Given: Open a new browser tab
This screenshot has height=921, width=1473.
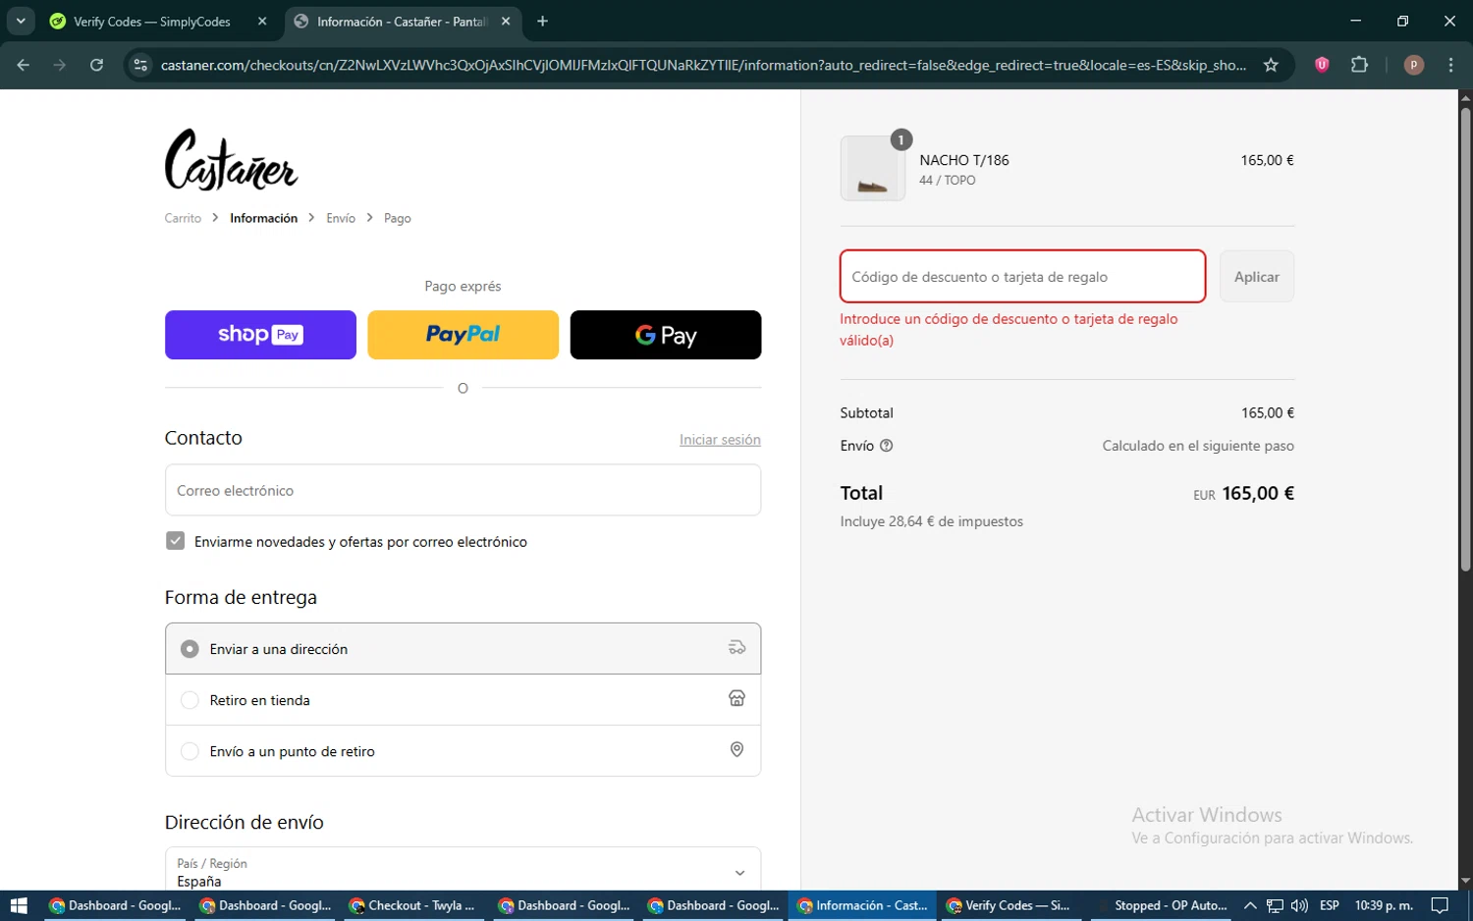Looking at the screenshot, I should pos(543,22).
